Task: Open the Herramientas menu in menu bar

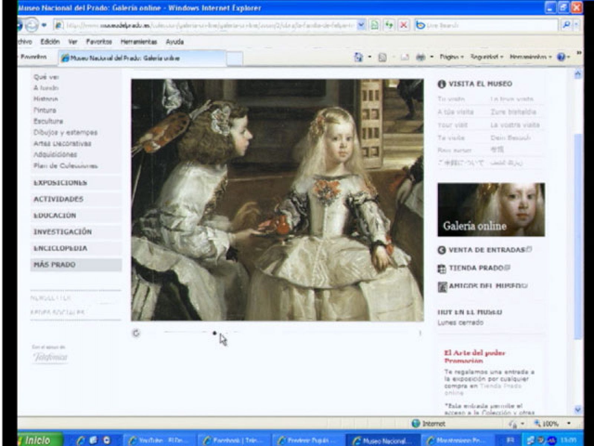Action: tap(138, 42)
